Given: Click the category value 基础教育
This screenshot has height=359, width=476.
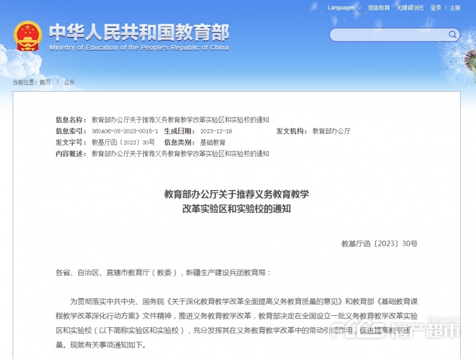Looking at the screenshot, I should 213,143.
